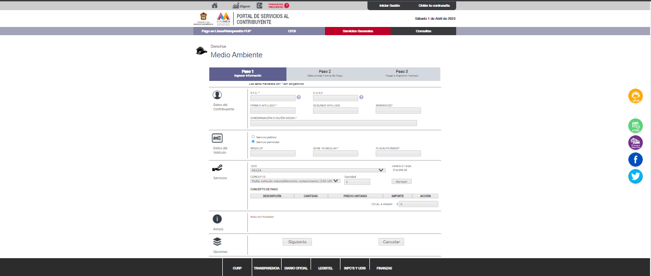This screenshot has width=651, height=276.
Task: Focus the Cantidad input field
Action: 357,182
